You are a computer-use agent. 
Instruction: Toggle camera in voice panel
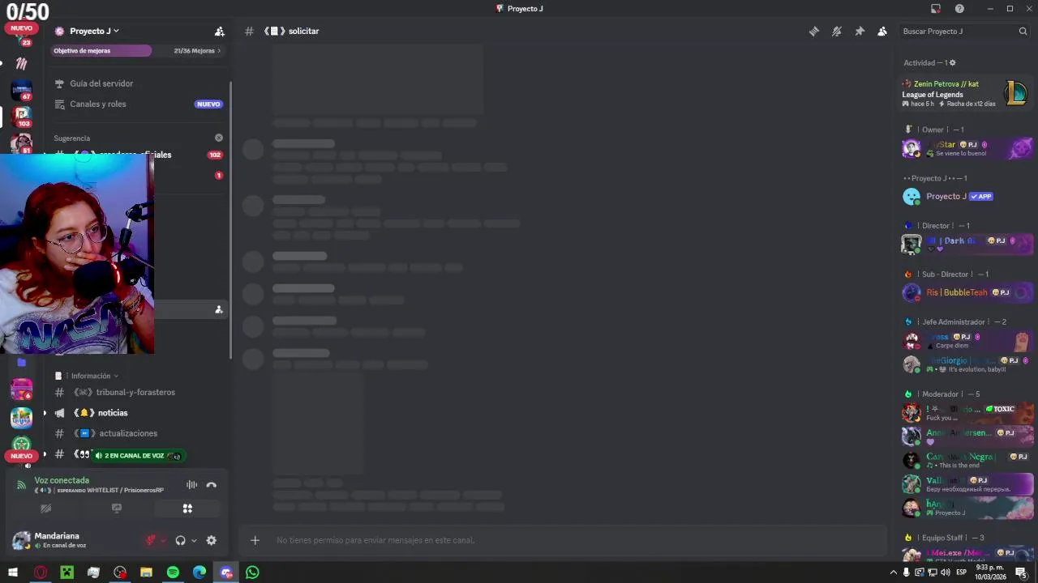(46, 509)
